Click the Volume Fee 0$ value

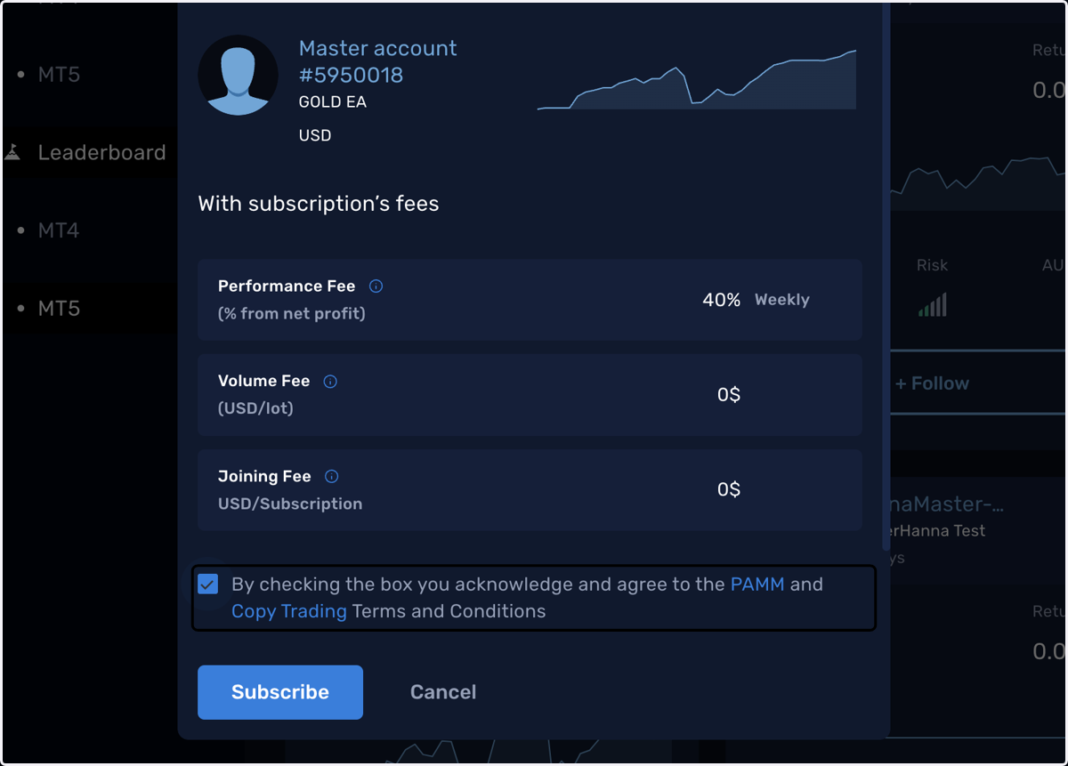(x=729, y=395)
